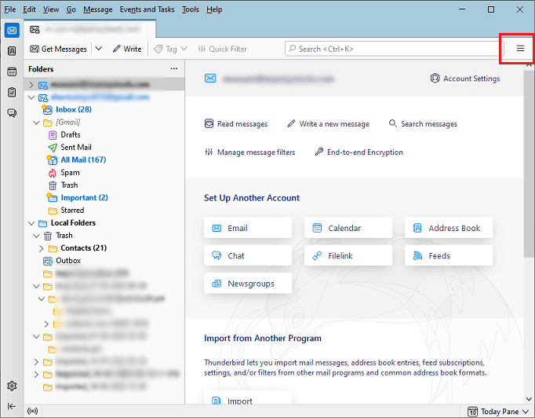
Task: Click Search messages link
Action: [423, 123]
